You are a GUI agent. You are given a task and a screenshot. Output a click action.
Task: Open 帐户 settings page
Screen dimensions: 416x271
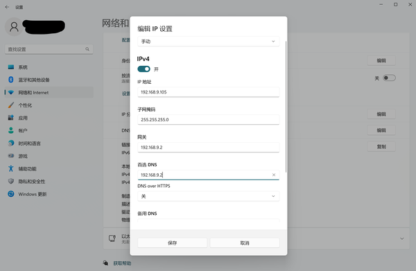point(49,130)
